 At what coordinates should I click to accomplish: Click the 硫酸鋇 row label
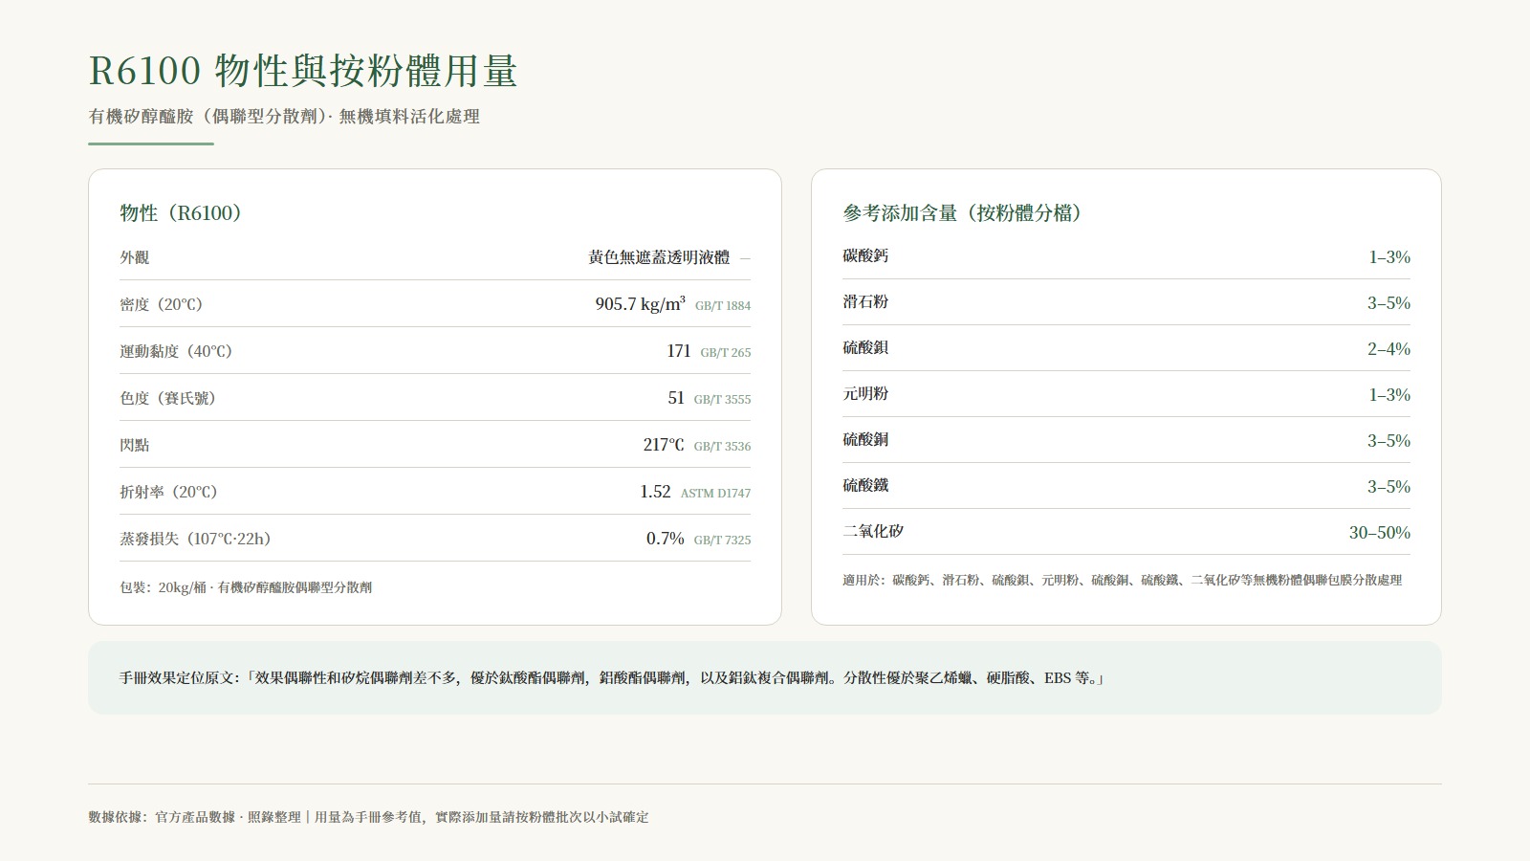(x=865, y=347)
